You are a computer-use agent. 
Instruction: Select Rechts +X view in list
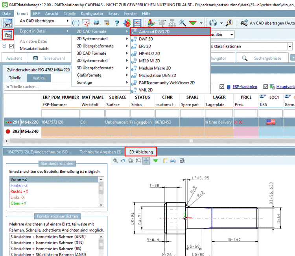54,191
